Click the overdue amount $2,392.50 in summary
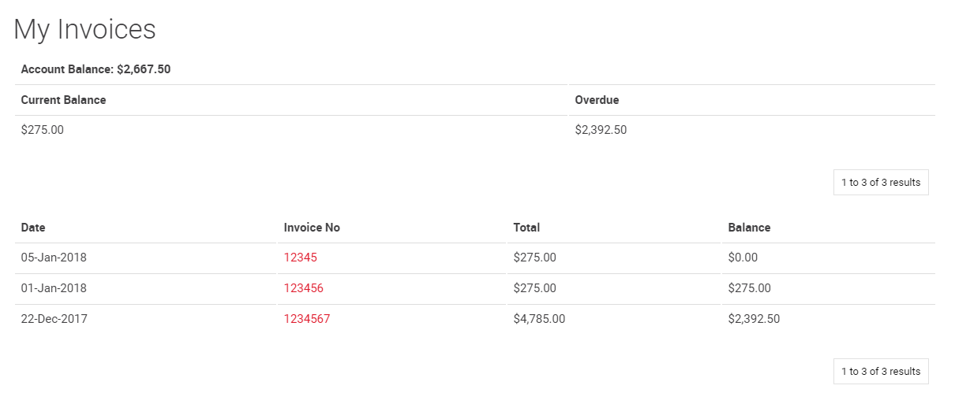Viewport: 970px width, 404px height. point(601,130)
